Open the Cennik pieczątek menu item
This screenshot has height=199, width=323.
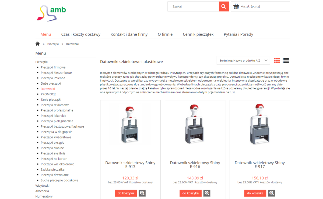[x=198, y=34]
